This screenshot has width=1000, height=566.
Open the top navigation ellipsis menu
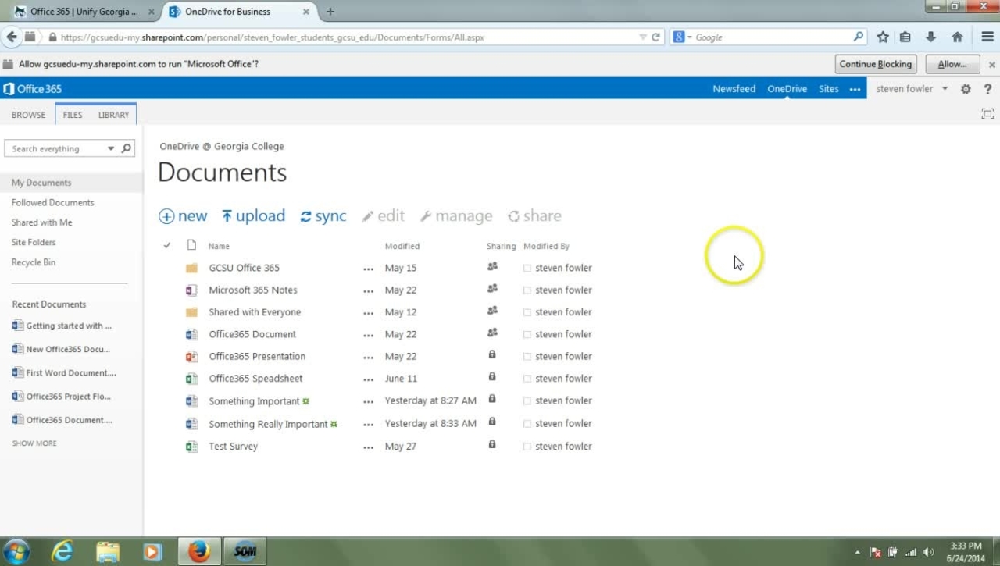[855, 89]
